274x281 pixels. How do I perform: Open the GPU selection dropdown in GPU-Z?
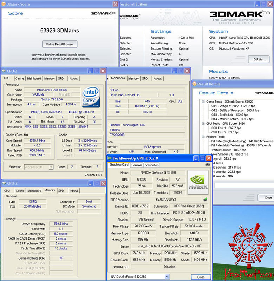click(x=167, y=277)
